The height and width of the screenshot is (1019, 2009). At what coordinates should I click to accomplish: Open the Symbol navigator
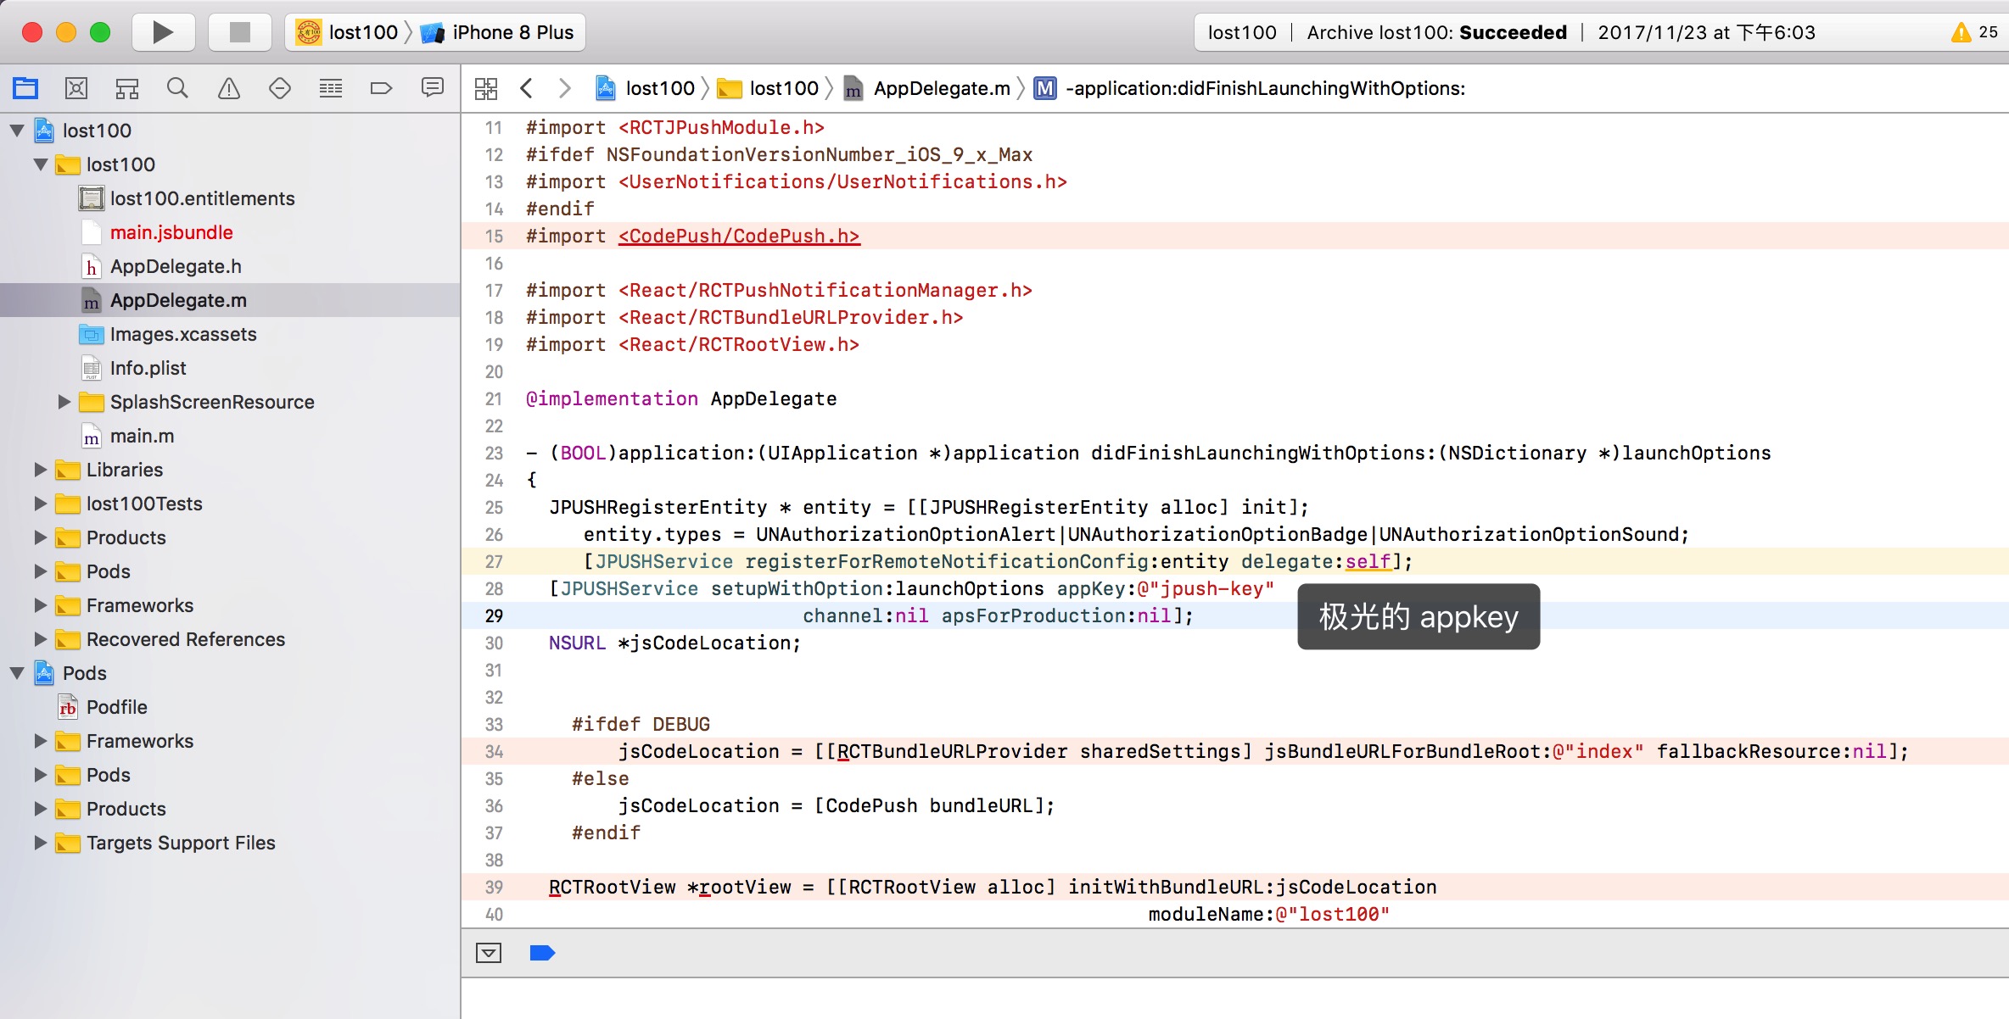pyautogui.click(x=127, y=88)
